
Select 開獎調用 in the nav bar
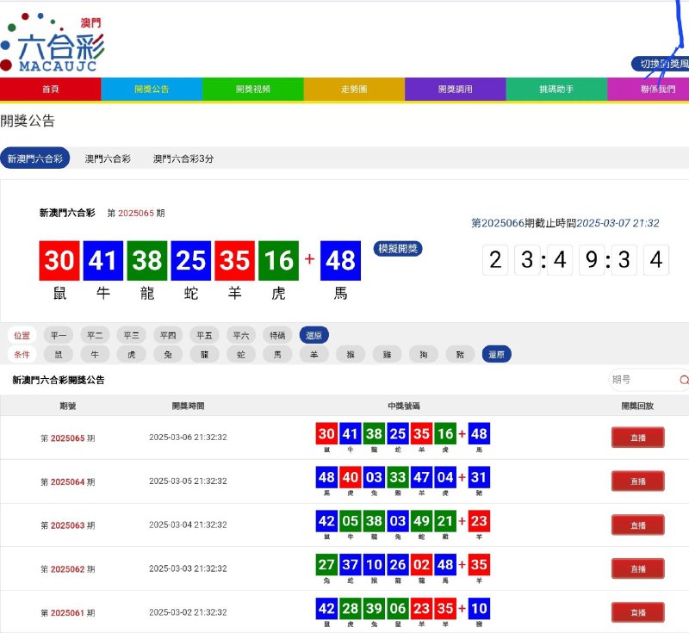(x=456, y=90)
